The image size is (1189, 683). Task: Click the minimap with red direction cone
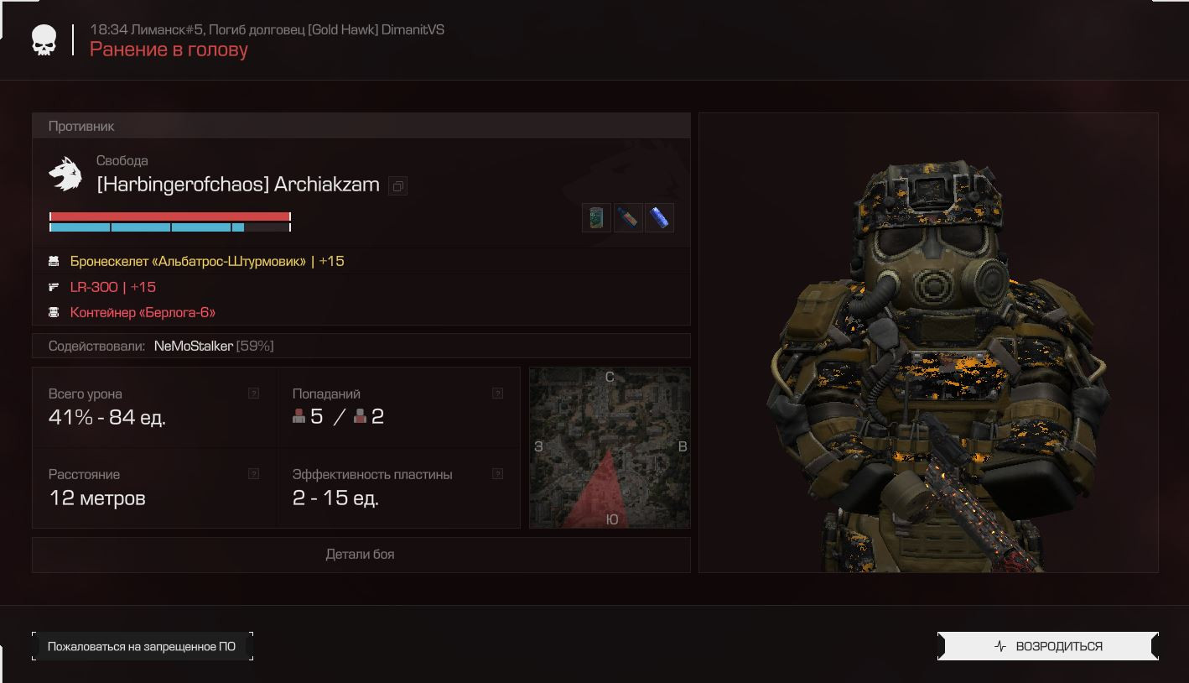(610, 447)
